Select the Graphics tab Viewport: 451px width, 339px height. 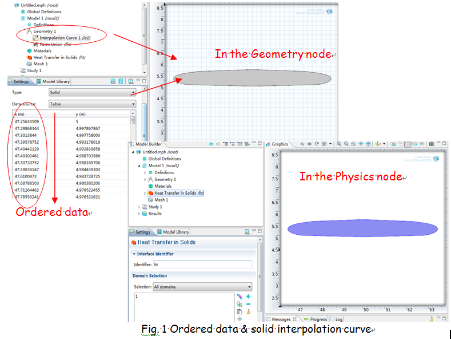[279, 144]
